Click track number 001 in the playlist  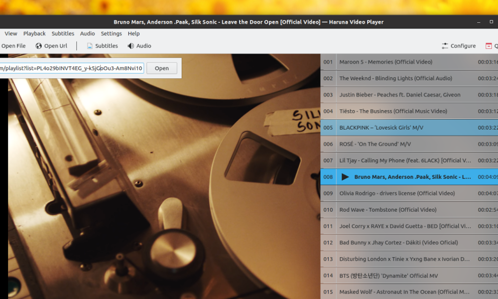pos(328,62)
